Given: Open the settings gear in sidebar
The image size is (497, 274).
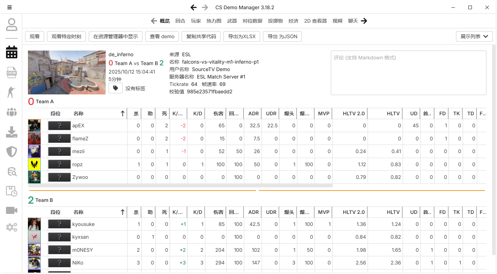Looking at the screenshot, I should pos(12,227).
